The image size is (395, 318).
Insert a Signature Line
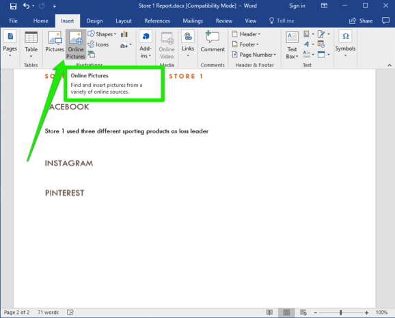[x=324, y=34]
